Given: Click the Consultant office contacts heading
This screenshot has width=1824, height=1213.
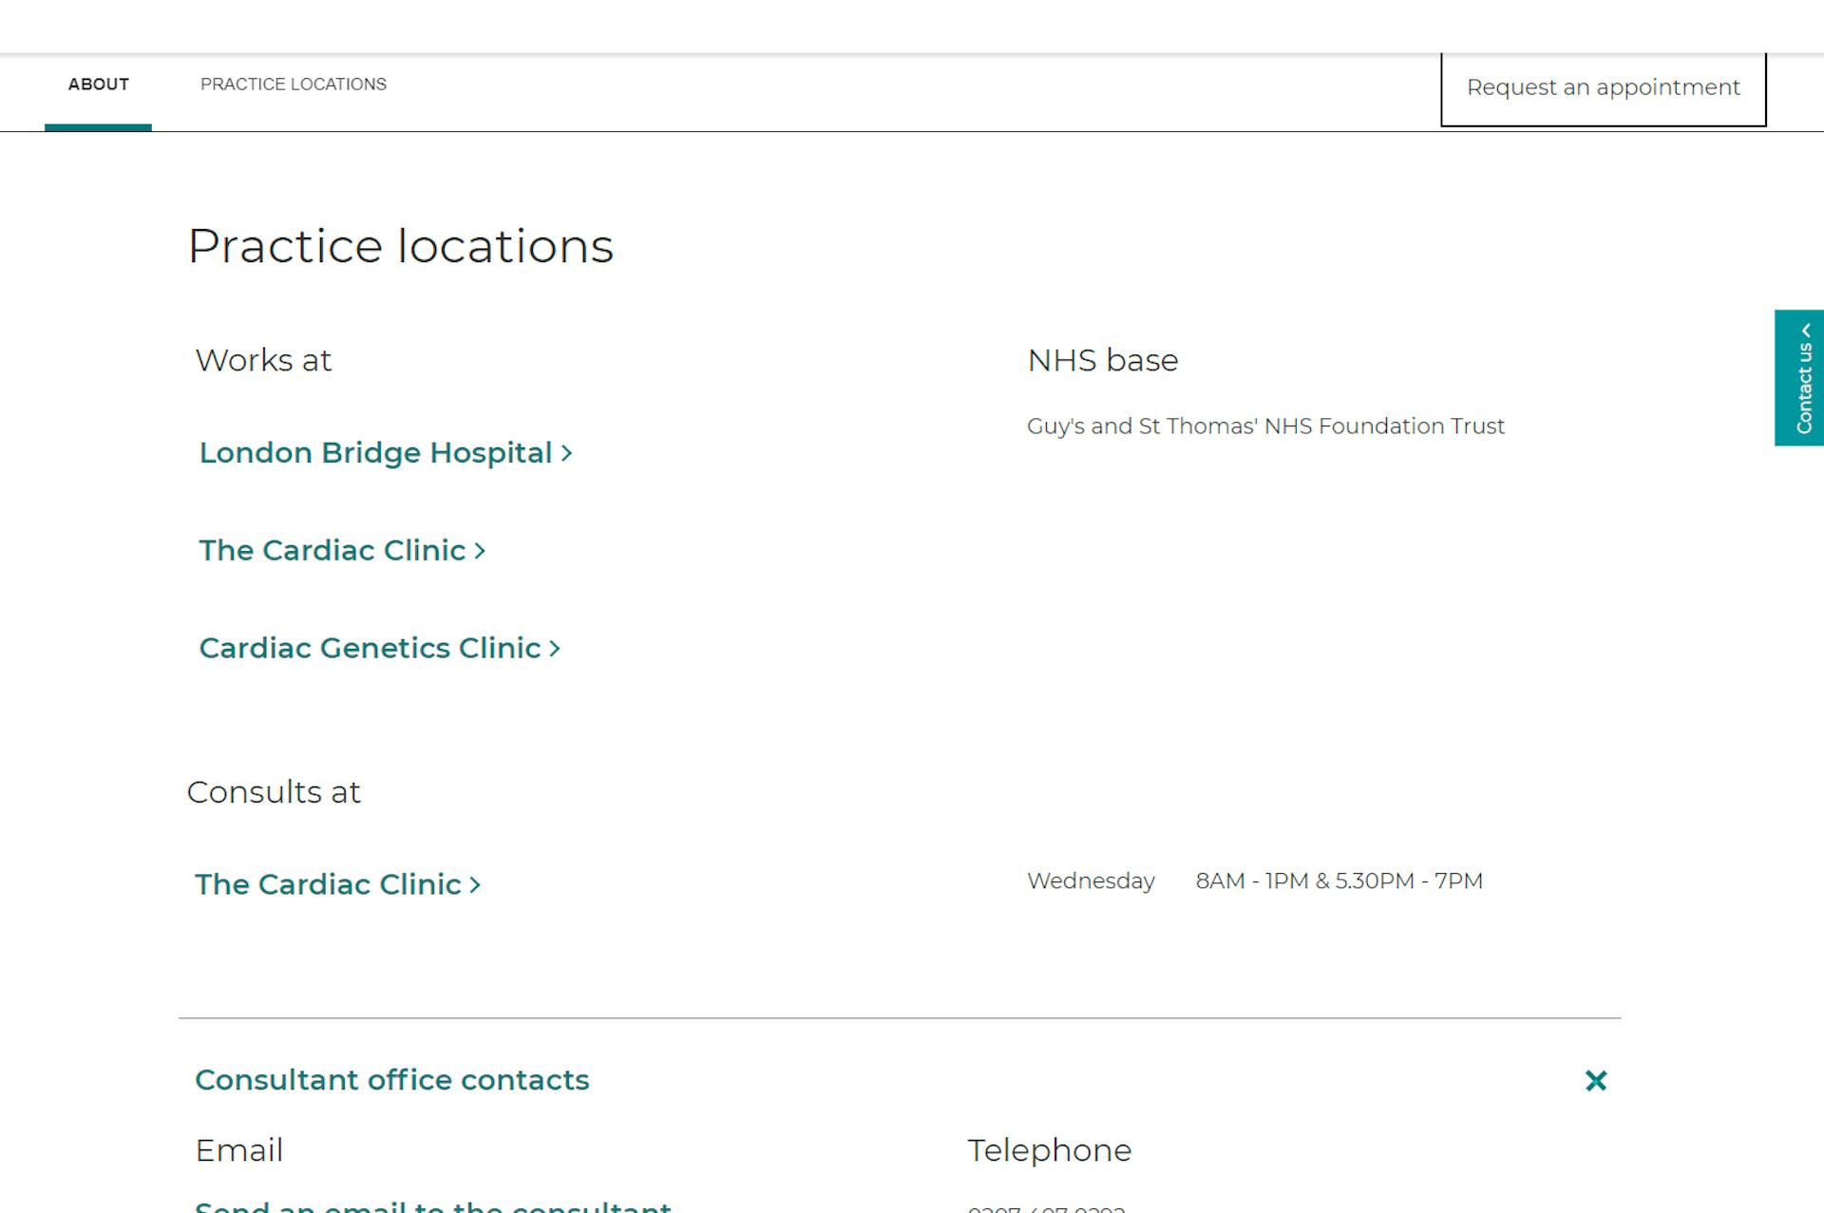Looking at the screenshot, I should click(x=392, y=1080).
